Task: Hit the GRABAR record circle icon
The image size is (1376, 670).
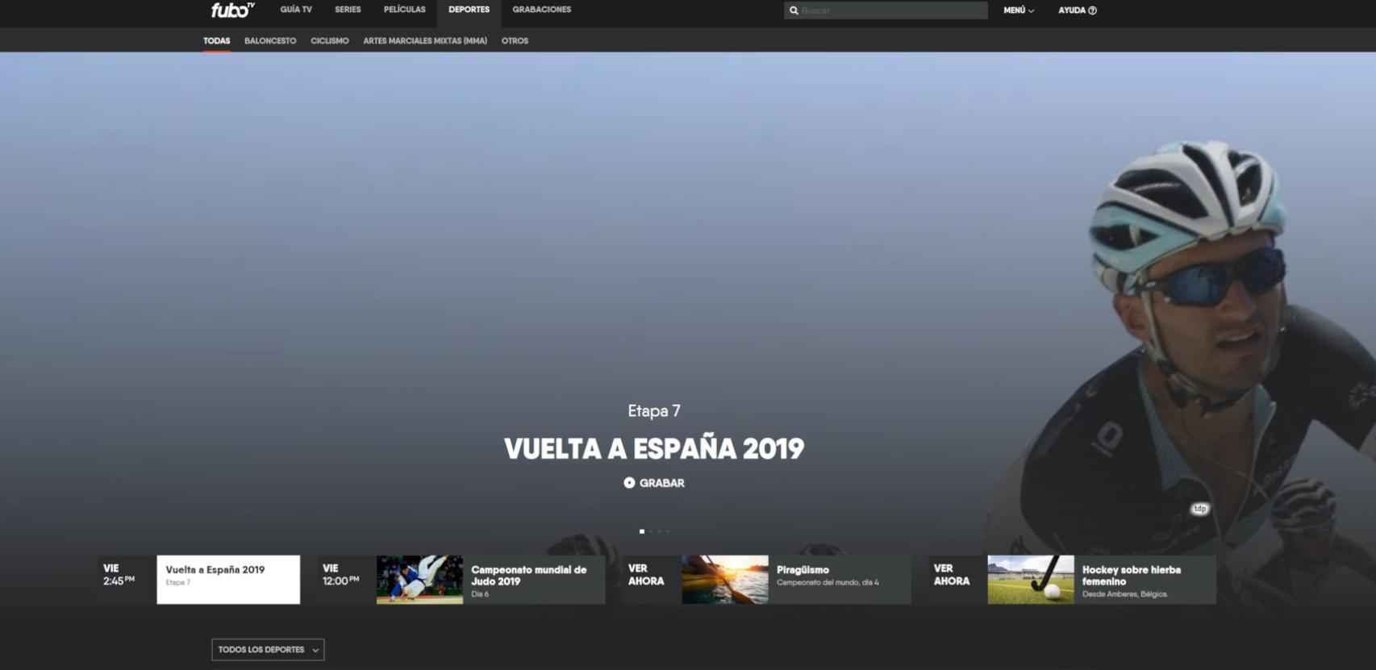Action: (629, 483)
